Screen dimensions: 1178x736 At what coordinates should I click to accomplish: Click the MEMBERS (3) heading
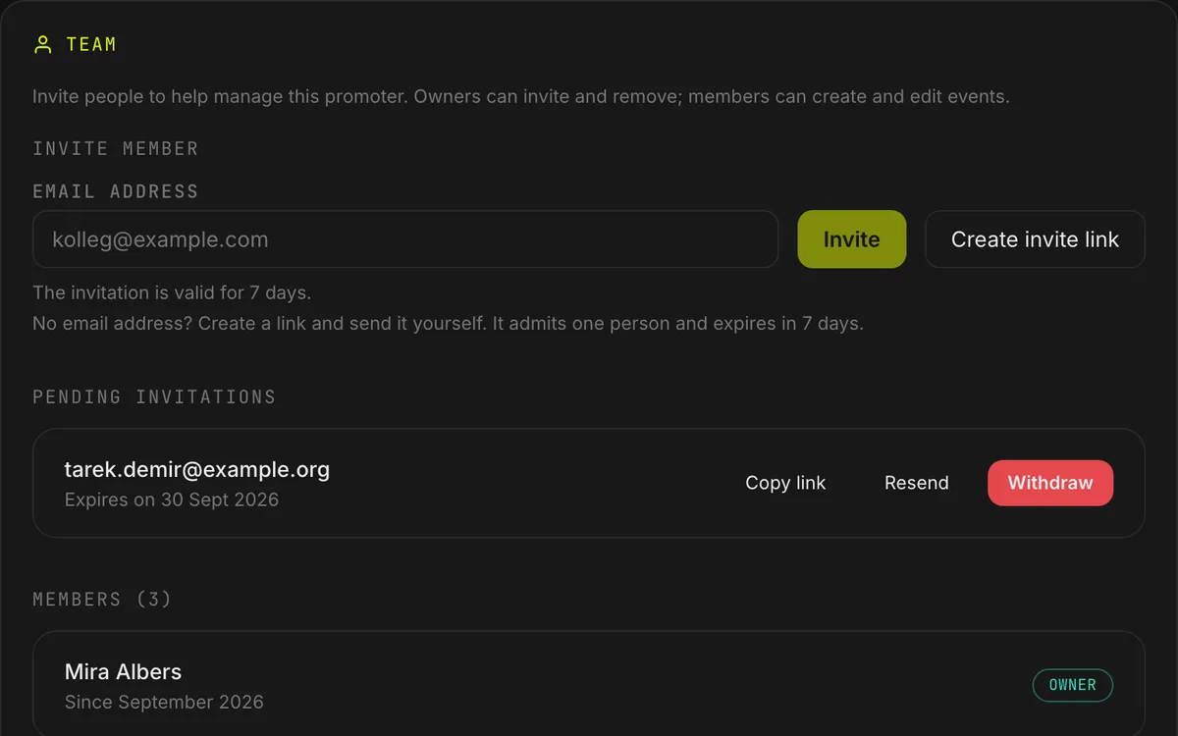[x=102, y=599]
